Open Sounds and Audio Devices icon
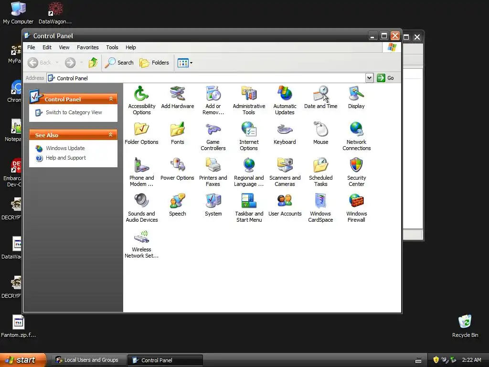The height and width of the screenshot is (367, 489). click(x=141, y=208)
